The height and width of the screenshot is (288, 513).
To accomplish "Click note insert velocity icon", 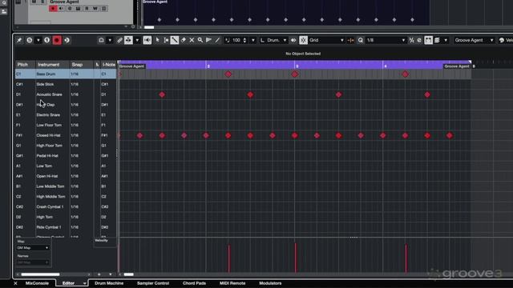I will point(228,40).
